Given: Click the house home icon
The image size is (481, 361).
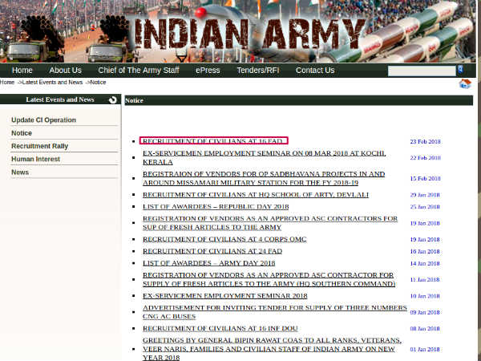Looking at the screenshot, I should pos(465,83).
